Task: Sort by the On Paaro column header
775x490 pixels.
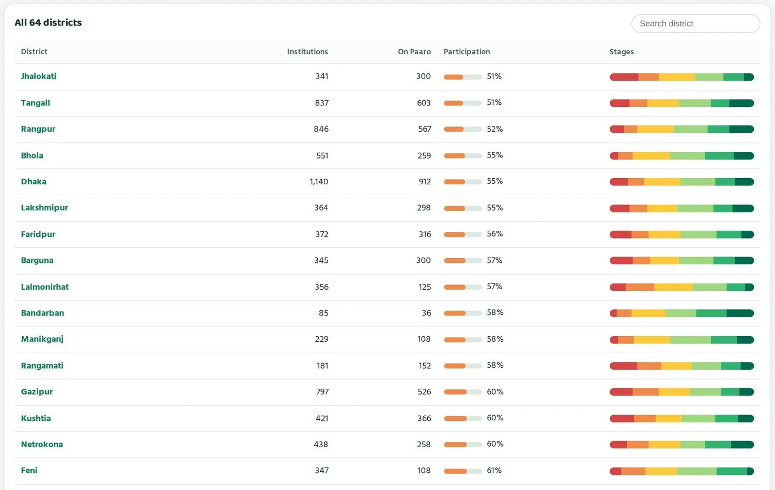Action: click(x=414, y=52)
